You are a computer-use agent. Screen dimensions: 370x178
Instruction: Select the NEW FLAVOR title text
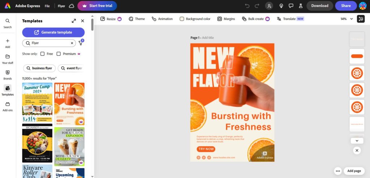214,67
